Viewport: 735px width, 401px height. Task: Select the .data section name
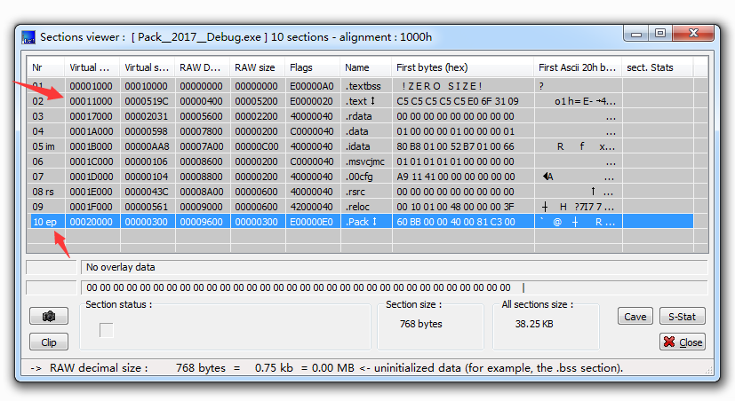click(x=356, y=131)
